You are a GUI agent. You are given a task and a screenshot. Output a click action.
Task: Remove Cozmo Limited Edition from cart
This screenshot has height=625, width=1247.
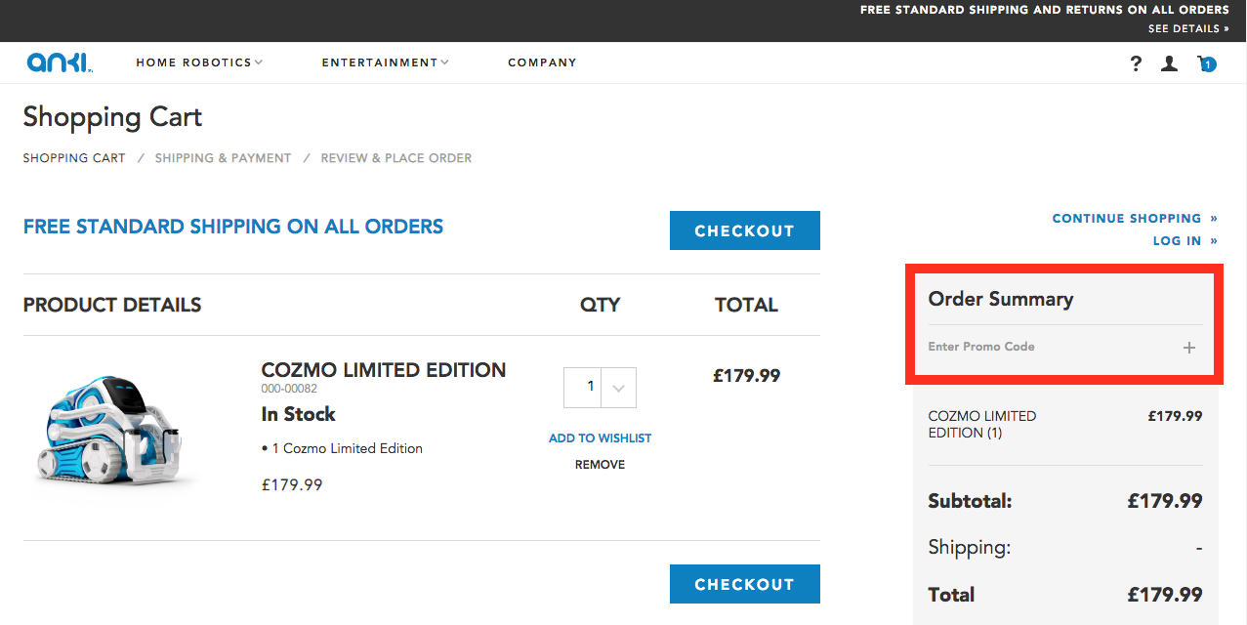[x=600, y=465]
